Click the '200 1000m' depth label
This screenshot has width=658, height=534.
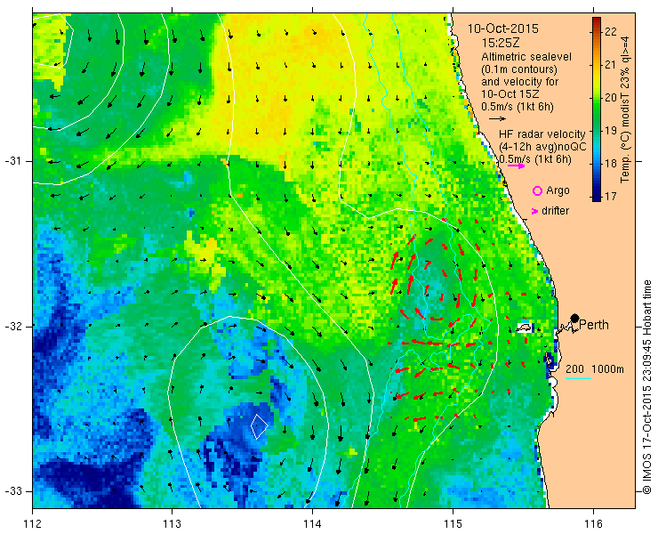595,369
